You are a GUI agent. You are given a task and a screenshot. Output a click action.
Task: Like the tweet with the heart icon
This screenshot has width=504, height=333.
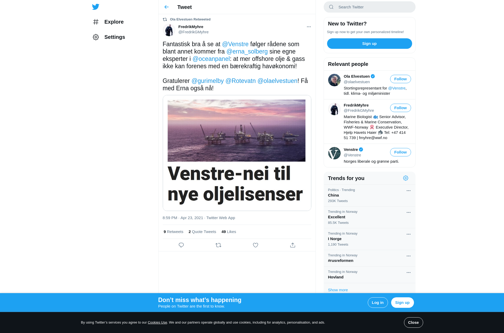click(255, 245)
